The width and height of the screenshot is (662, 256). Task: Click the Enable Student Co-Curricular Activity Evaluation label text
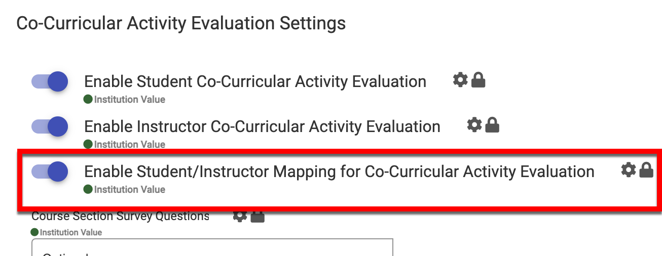point(255,81)
